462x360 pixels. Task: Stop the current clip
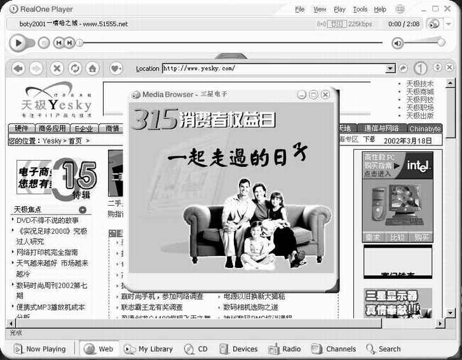click(44, 43)
